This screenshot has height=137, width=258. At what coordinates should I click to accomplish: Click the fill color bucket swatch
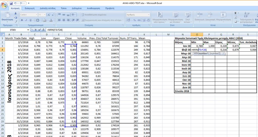pos(44,20)
